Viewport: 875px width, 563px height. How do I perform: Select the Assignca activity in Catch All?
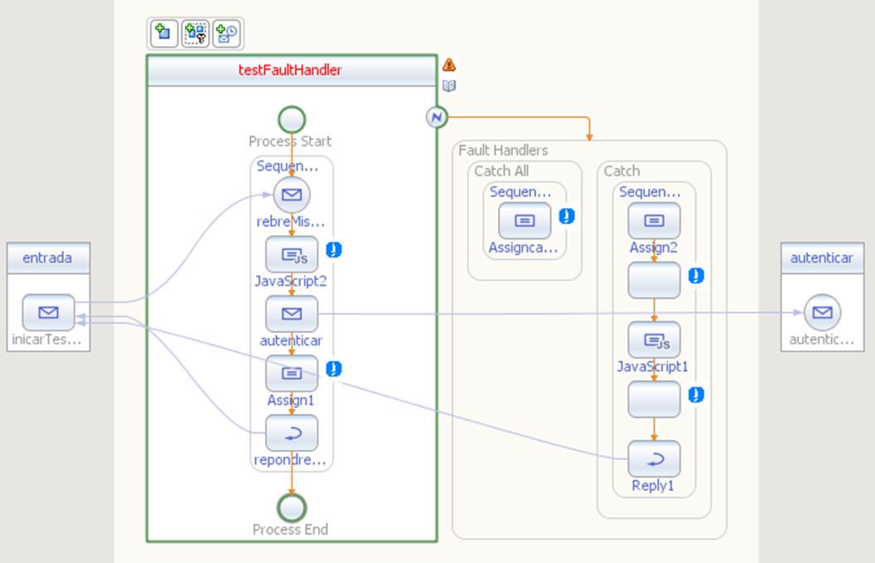(x=525, y=221)
